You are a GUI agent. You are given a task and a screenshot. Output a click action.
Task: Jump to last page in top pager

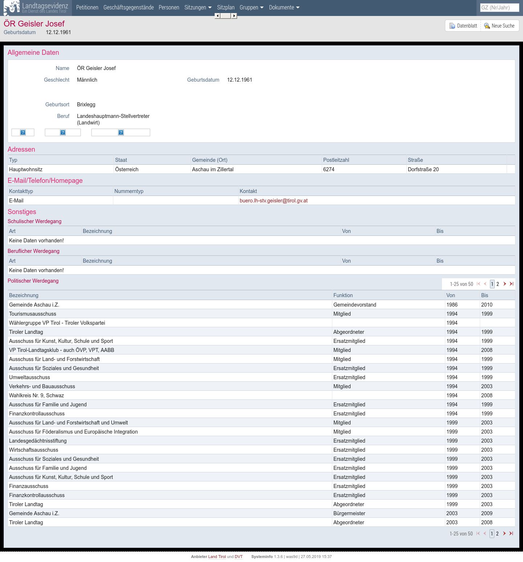(511, 284)
